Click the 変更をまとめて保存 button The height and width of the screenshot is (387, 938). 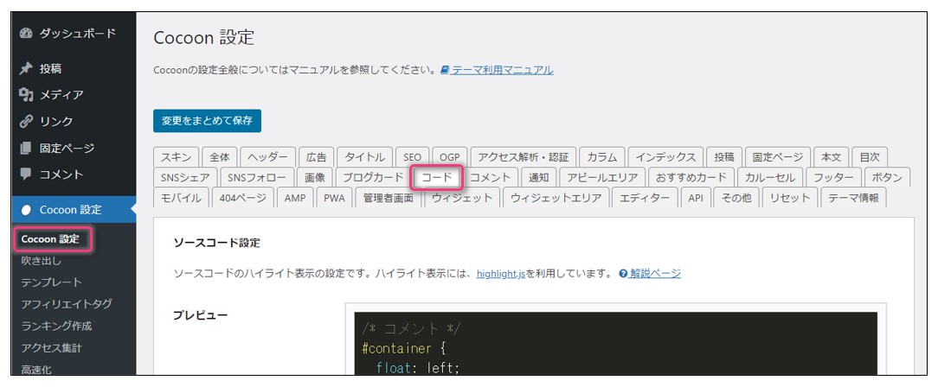click(207, 121)
